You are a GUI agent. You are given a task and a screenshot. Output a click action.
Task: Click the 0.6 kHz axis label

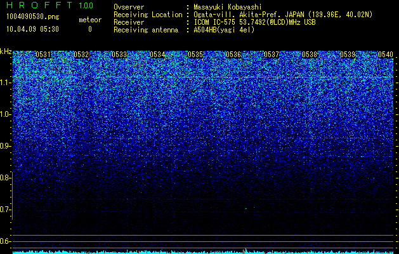[5, 241]
